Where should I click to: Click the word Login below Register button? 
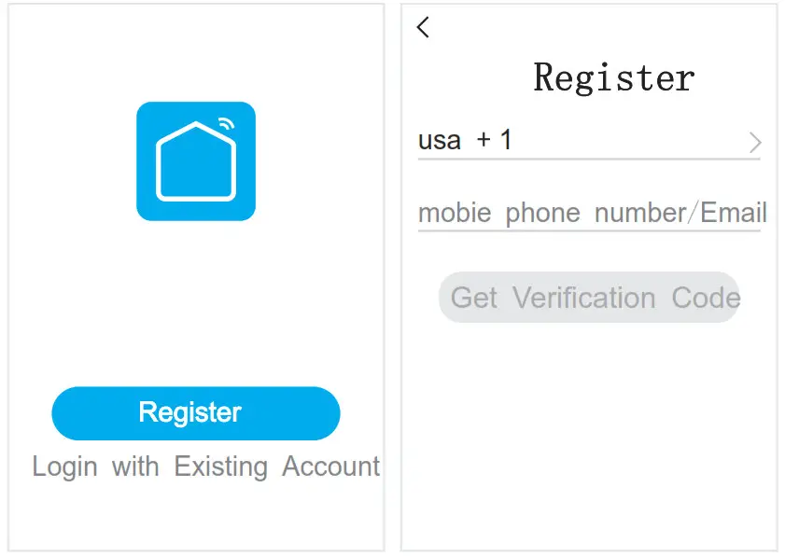65,466
